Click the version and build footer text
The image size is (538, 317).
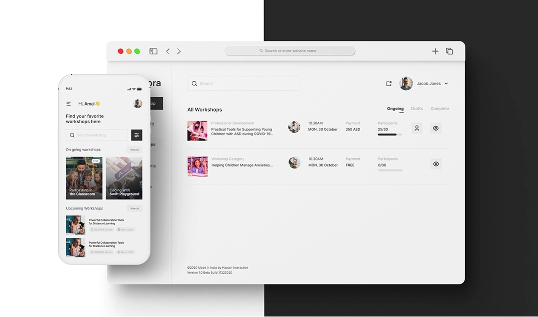(x=210, y=273)
